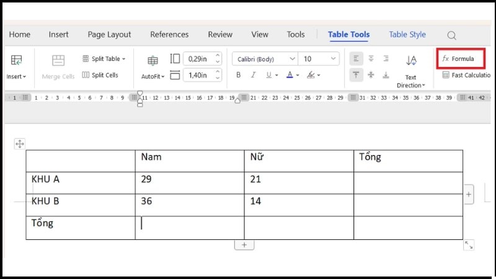The height and width of the screenshot is (279, 496).
Task: Toggle align top right
Action: coord(386,58)
